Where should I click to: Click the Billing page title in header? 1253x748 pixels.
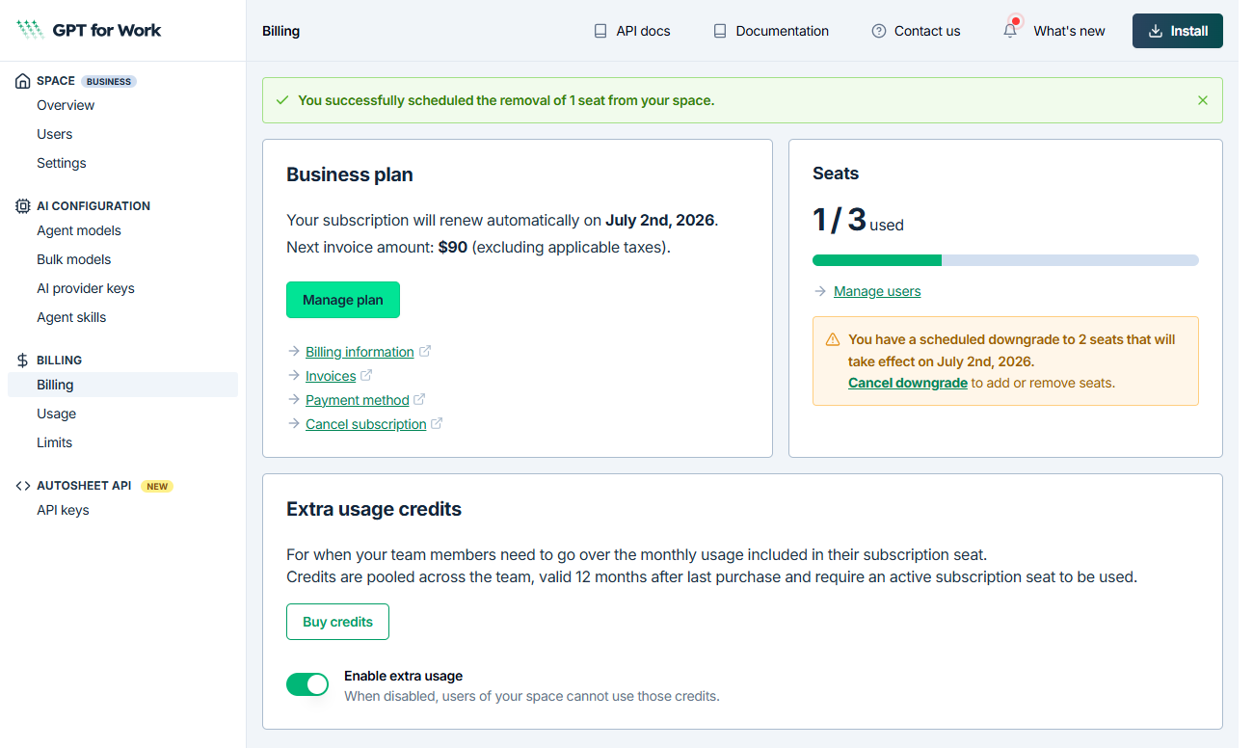280,31
